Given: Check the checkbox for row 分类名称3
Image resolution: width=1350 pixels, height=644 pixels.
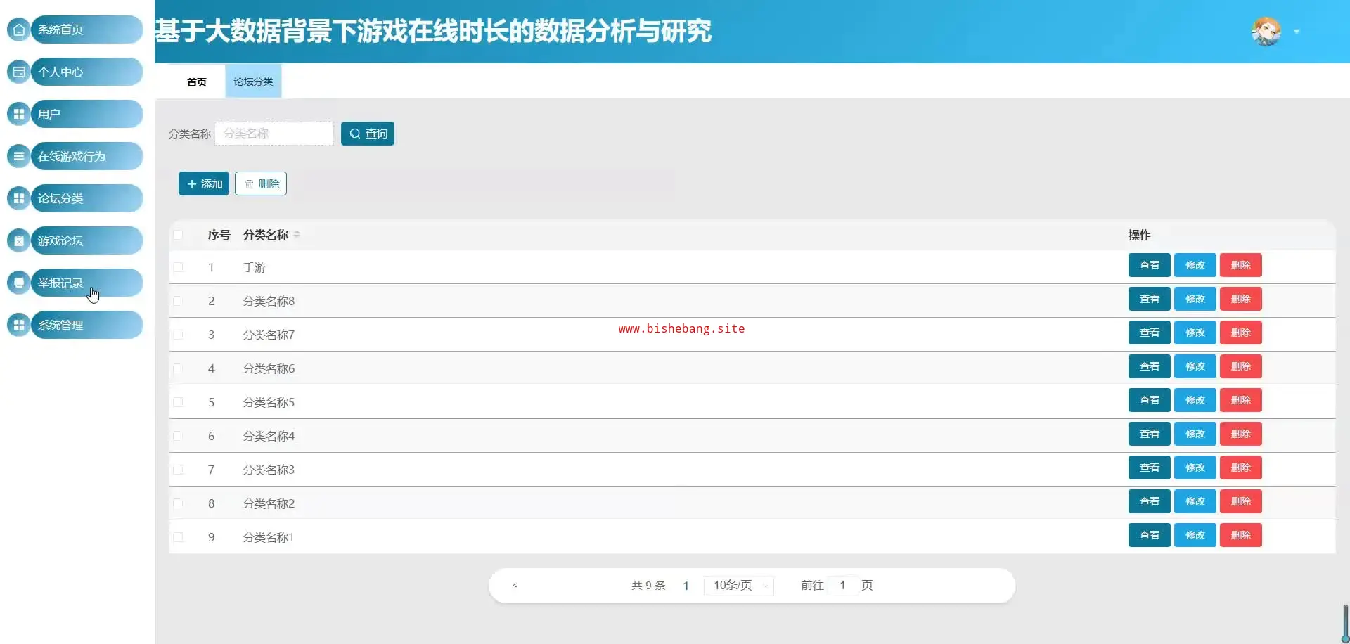Looking at the screenshot, I should tap(178, 470).
